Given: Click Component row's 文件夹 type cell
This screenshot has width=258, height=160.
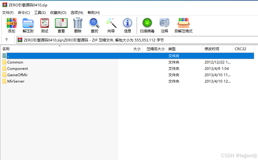Looking at the screenshot, I should coord(174,68).
